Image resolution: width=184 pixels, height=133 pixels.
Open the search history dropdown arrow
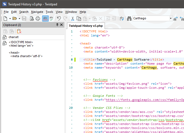click(x=171, y=19)
